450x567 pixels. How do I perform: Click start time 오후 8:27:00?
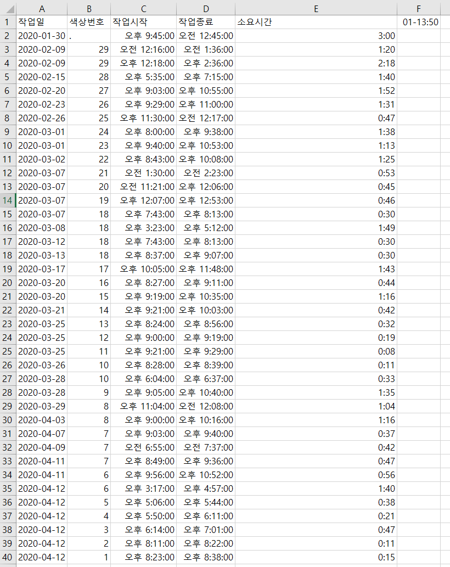point(143,283)
